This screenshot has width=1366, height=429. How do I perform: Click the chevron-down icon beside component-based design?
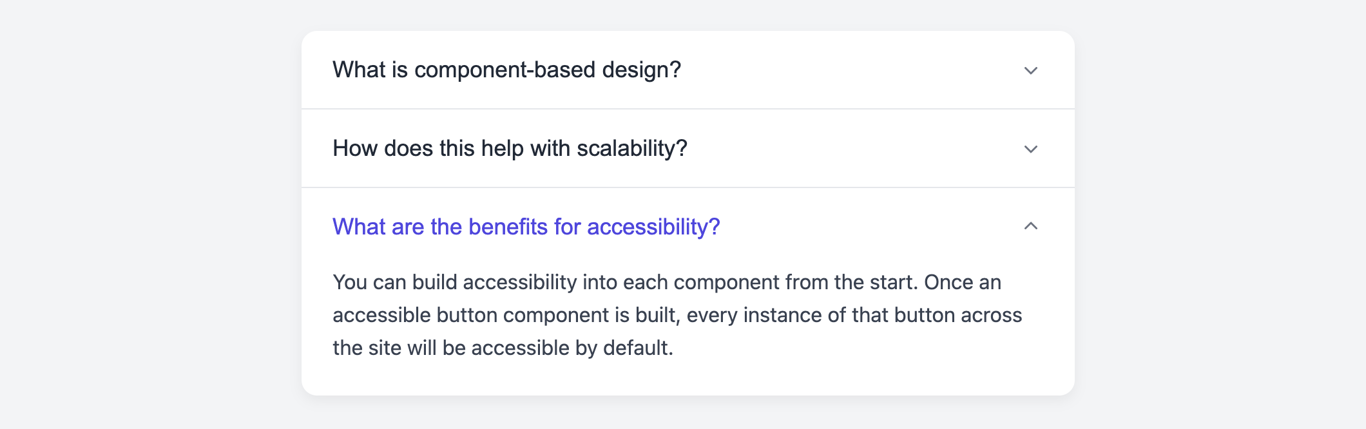1031,70
